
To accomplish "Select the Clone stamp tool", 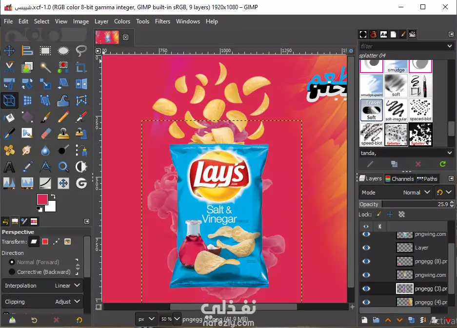I will tap(63, 134).
